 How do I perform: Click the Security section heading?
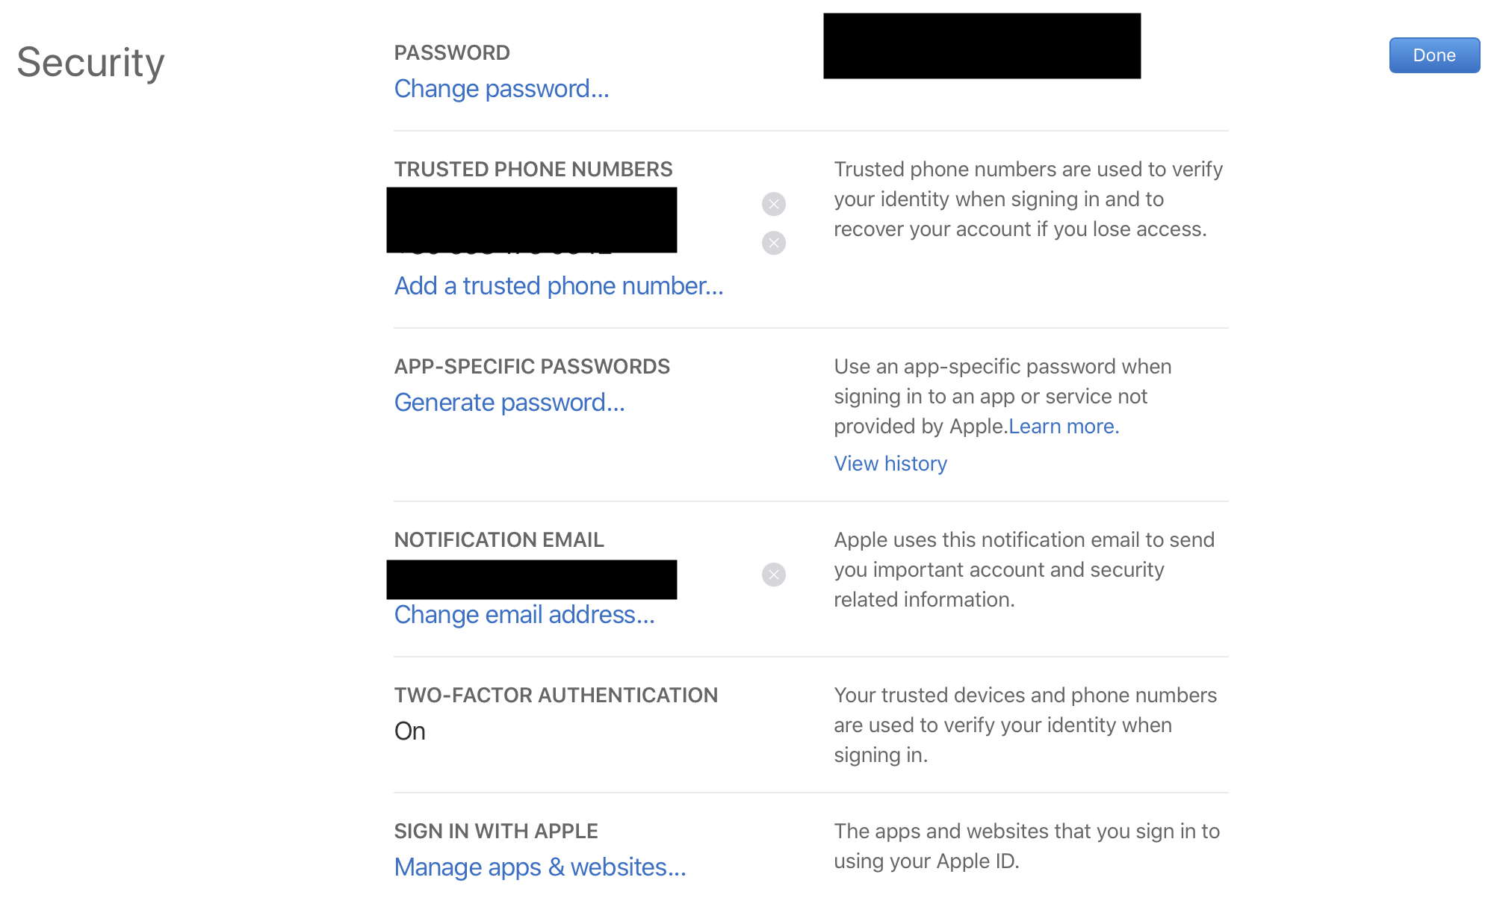(90, 62)
